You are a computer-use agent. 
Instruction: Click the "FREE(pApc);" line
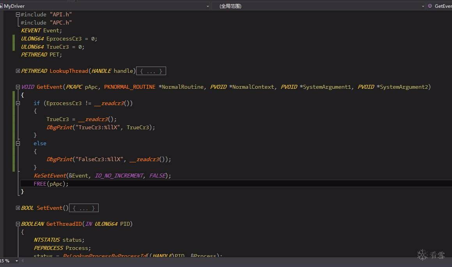click(51, 184)
